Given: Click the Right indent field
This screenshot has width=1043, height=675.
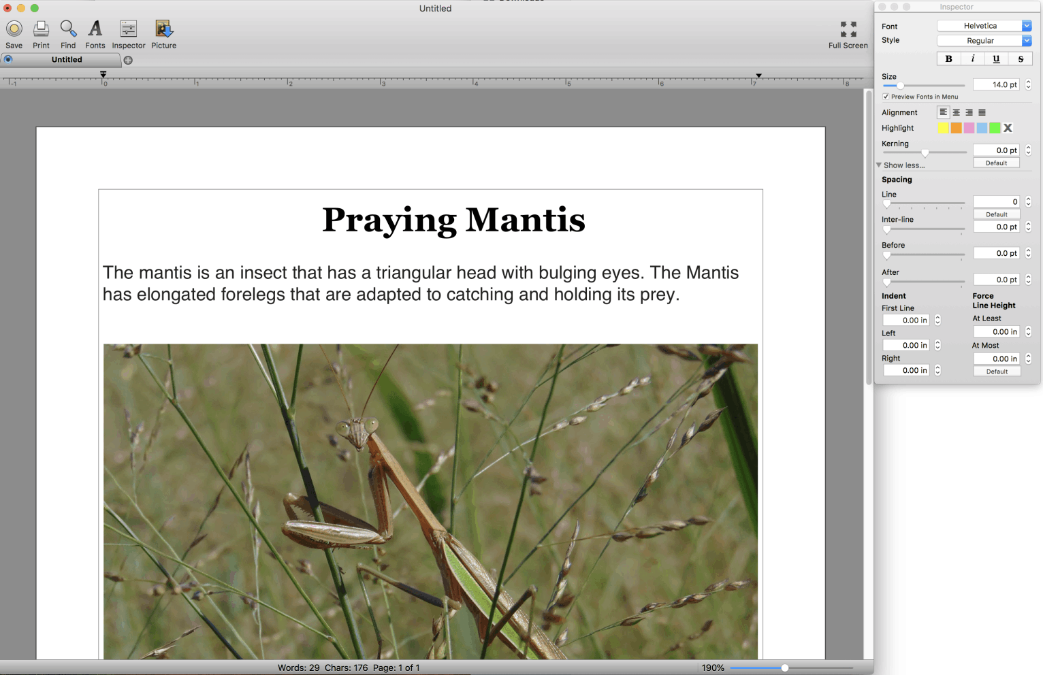Looking at the screenshot, I should coord(906,370).
